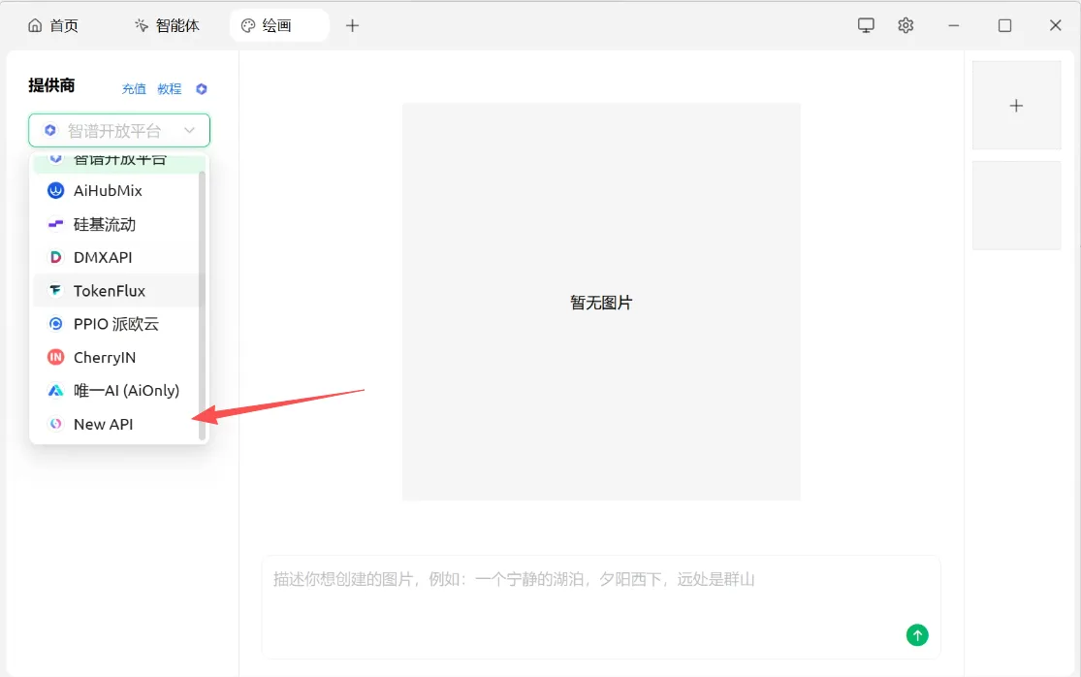Click the chevron arrow in provider dropdown
This screenshot has height=677, width=1081.
tap(189, 130)
